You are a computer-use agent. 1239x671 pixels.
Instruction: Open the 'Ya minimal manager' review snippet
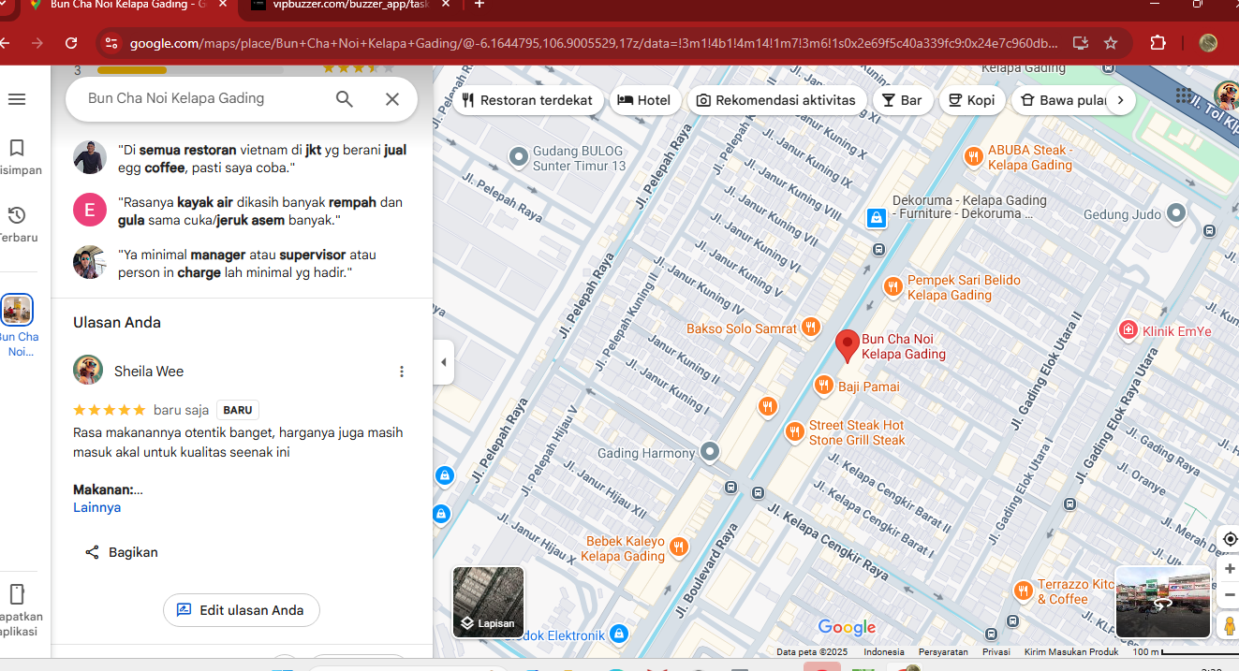(x=242, y=263)
